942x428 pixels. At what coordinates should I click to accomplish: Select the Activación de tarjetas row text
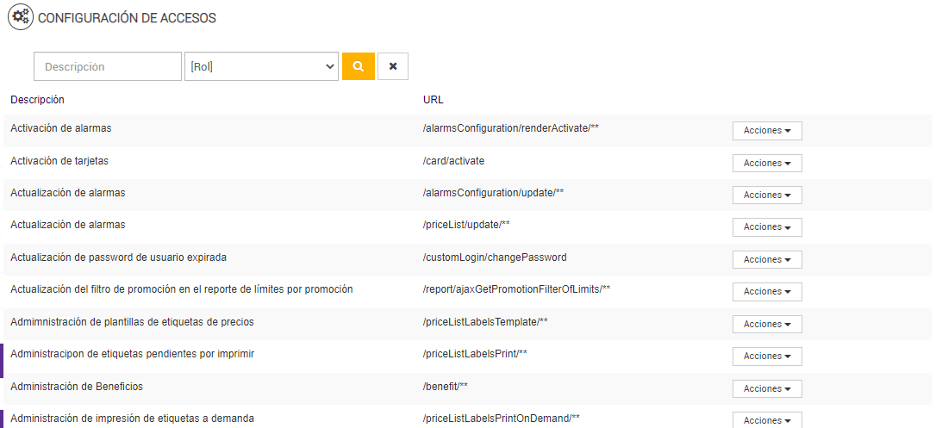click(59, 160)
